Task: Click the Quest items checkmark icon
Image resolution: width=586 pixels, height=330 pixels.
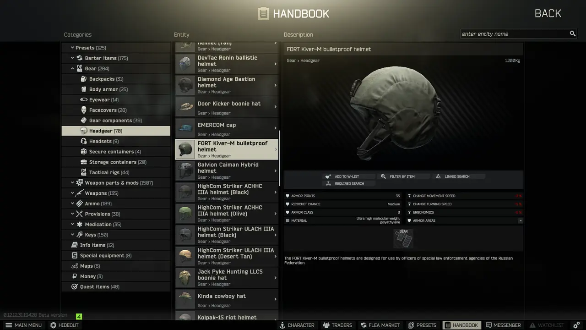Action: click(x=75, y=287)
